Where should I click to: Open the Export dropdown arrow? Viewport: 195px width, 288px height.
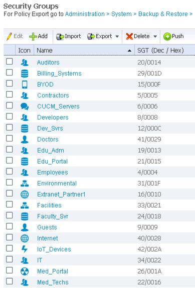117,36
